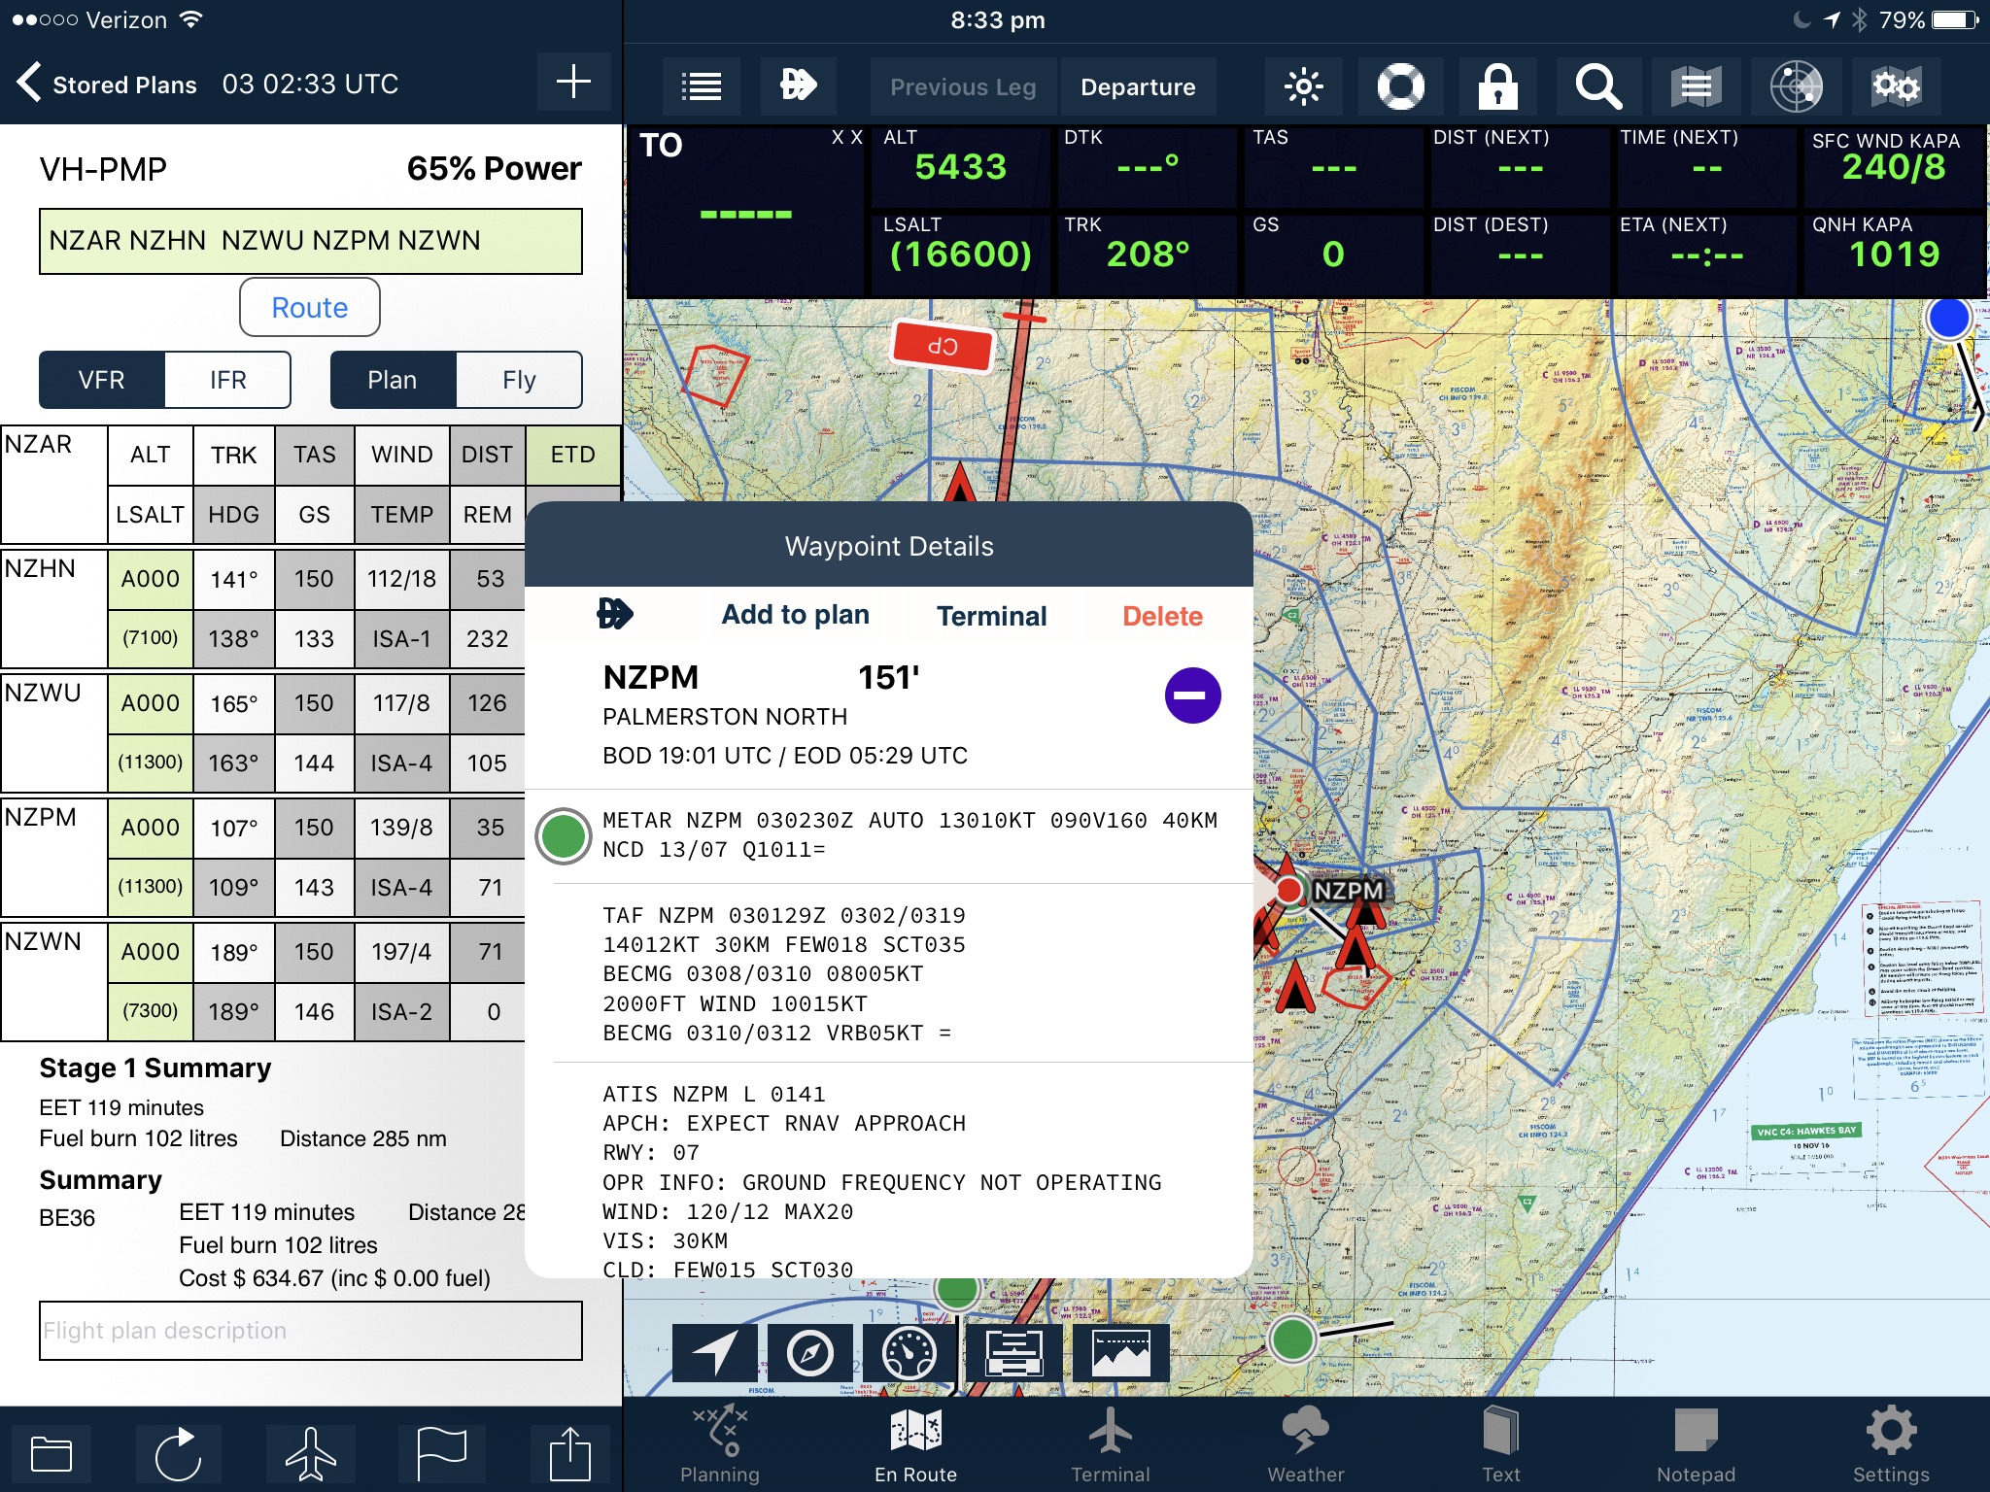Tap the green METAR status indicator
Viewport: 1990px width, 1492px height.
click(x=564, y=835)
